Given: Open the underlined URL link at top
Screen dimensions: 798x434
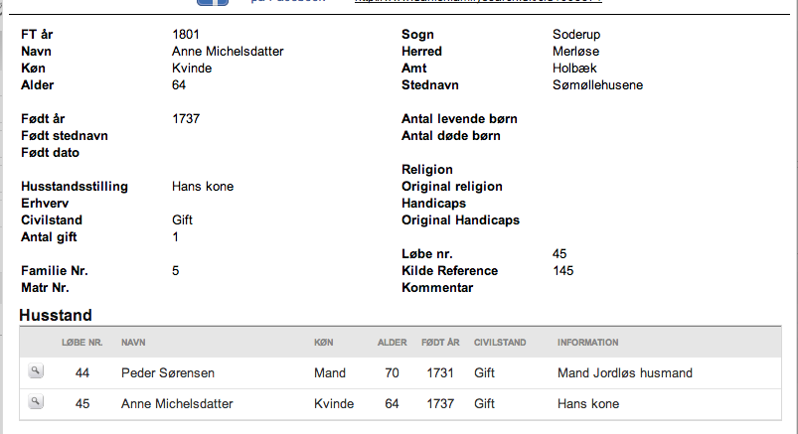Looking at the screenshot, I should pos(478,2).
